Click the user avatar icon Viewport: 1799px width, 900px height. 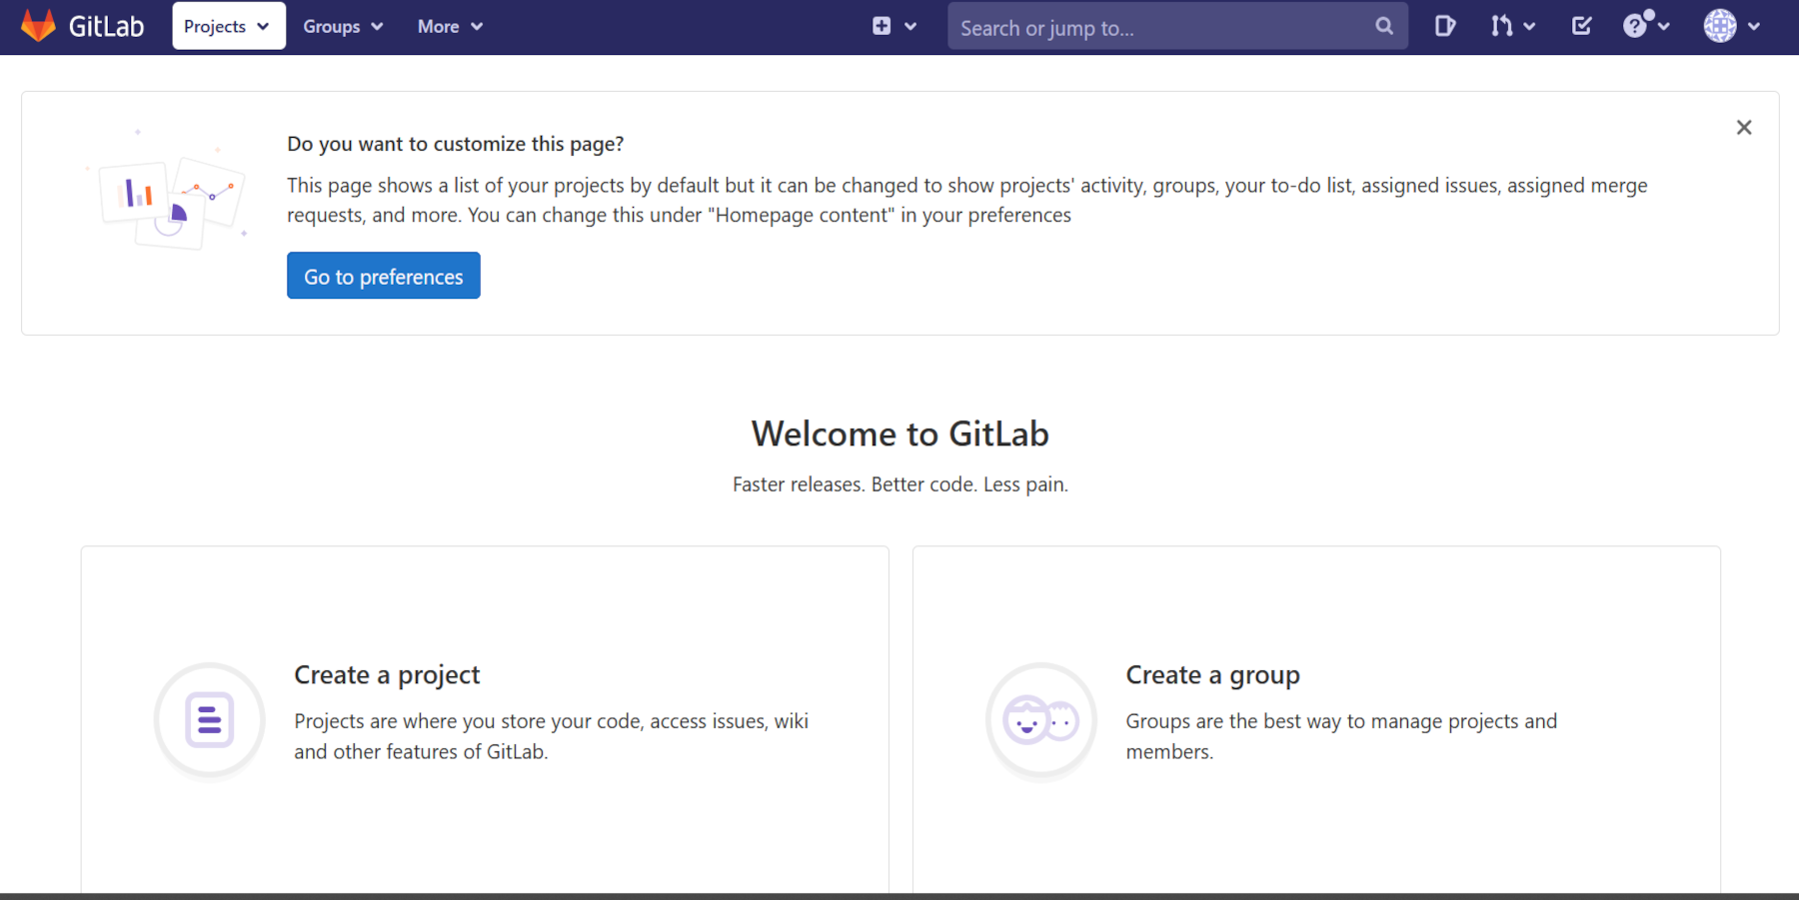click(x=1720, y=26)
